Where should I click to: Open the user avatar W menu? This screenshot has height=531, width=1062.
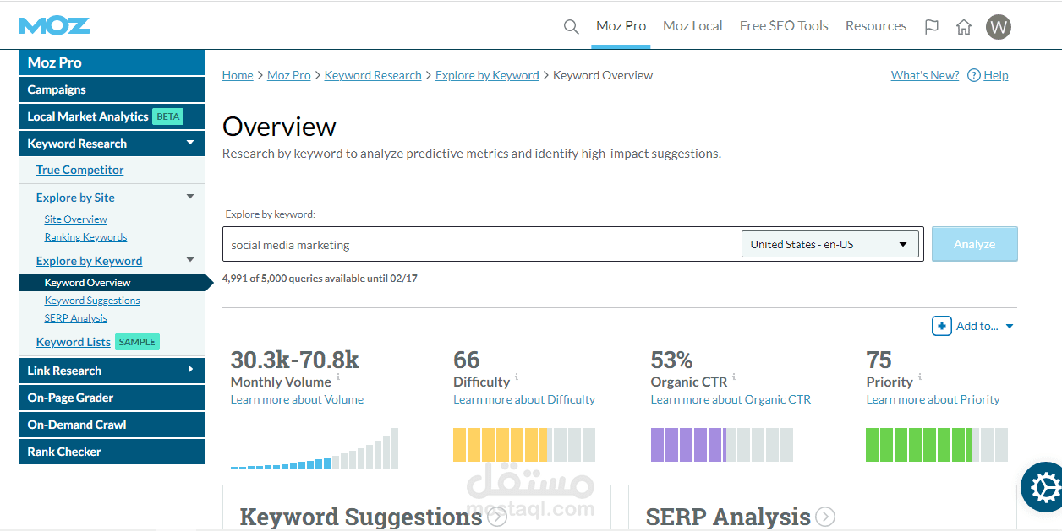coord(999,27)
